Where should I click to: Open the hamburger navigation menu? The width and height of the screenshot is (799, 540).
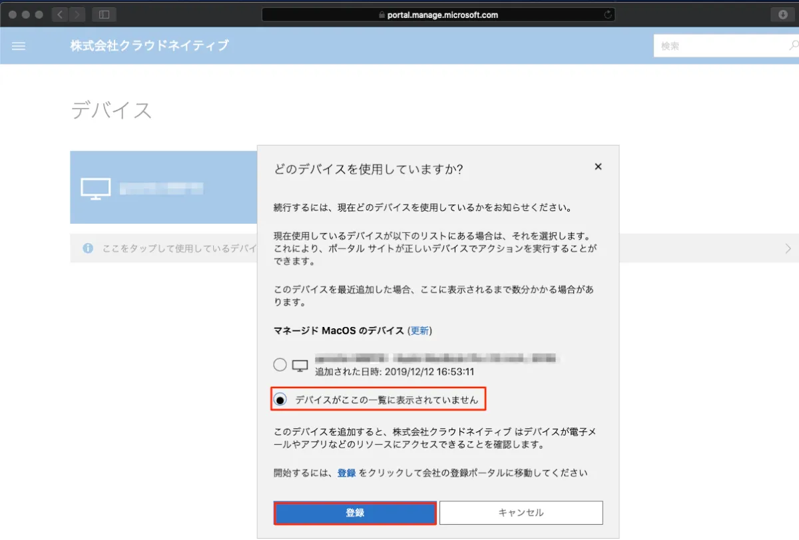[x=19, y=46]
